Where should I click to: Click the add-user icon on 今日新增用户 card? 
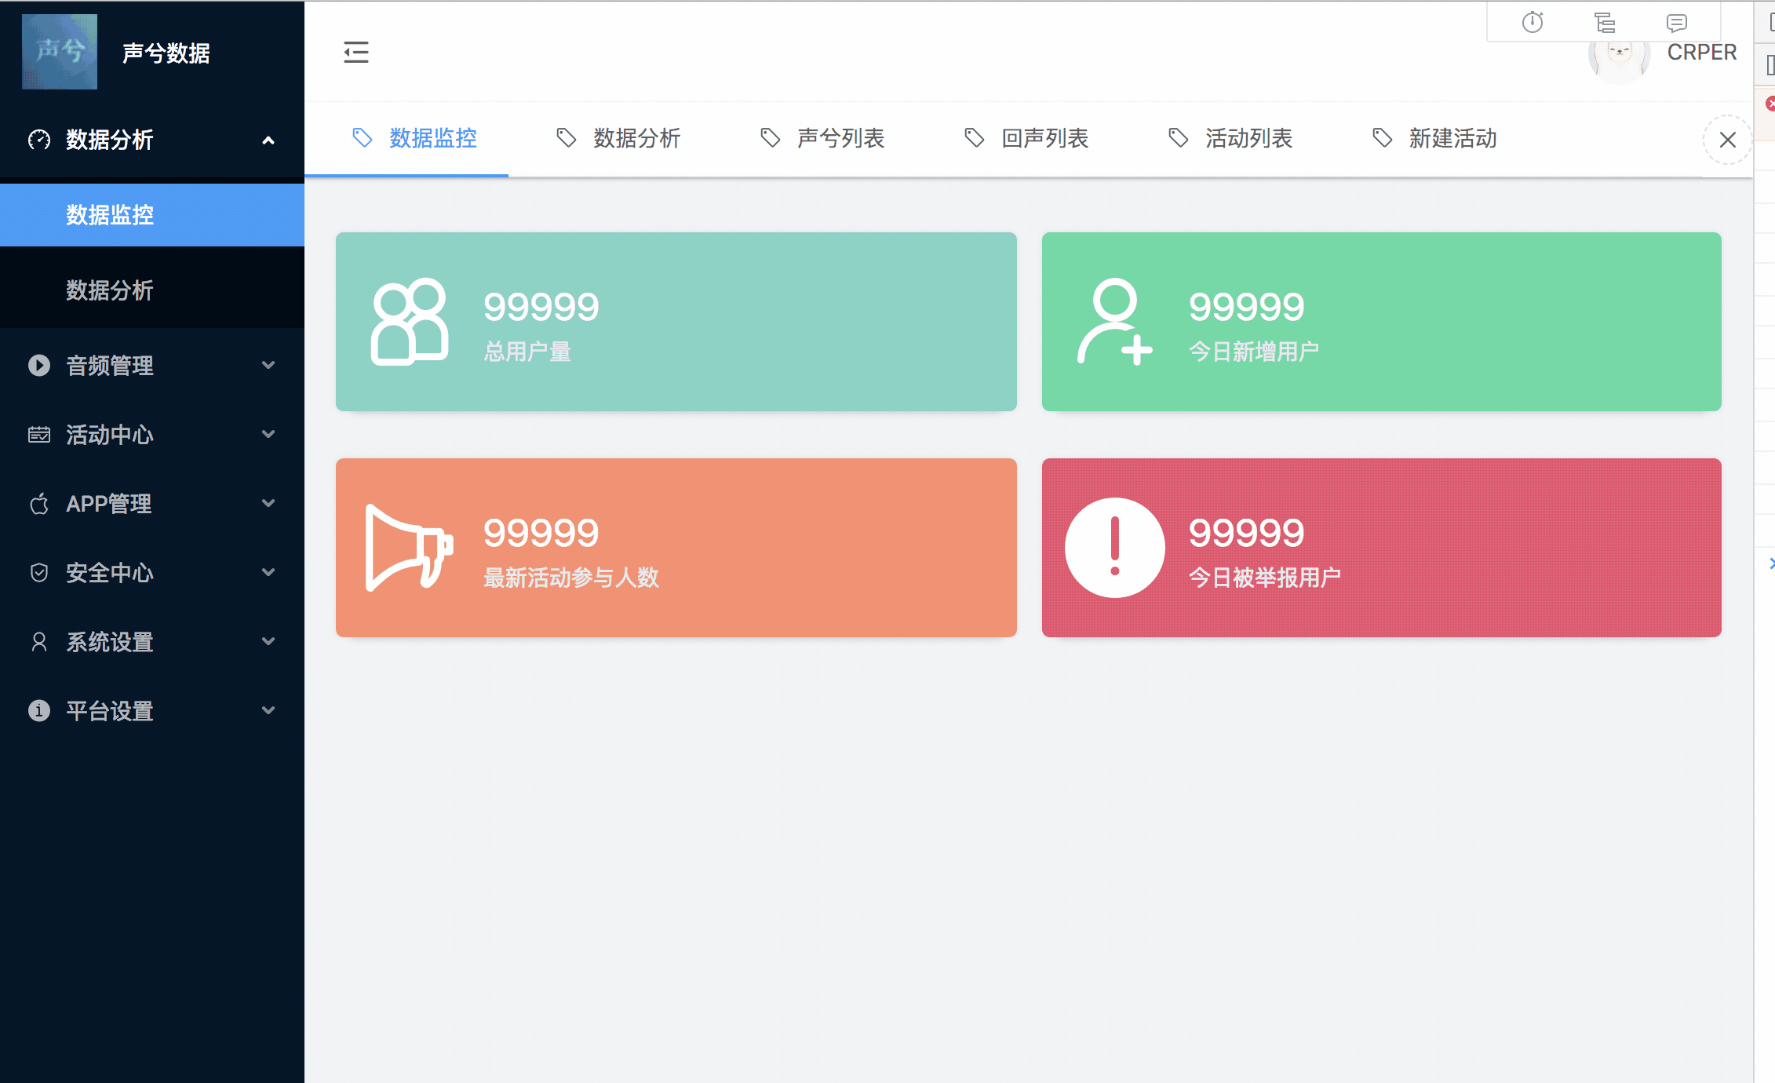click(x=1114, y=321)
